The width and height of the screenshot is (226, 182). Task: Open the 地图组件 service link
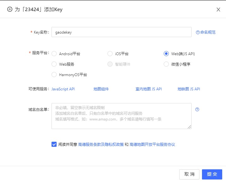(x=101, y=89)
